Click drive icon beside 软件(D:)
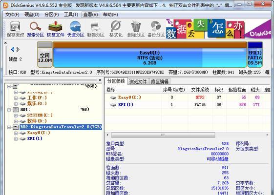The image size is (274, 195). [x=22, y=121]
